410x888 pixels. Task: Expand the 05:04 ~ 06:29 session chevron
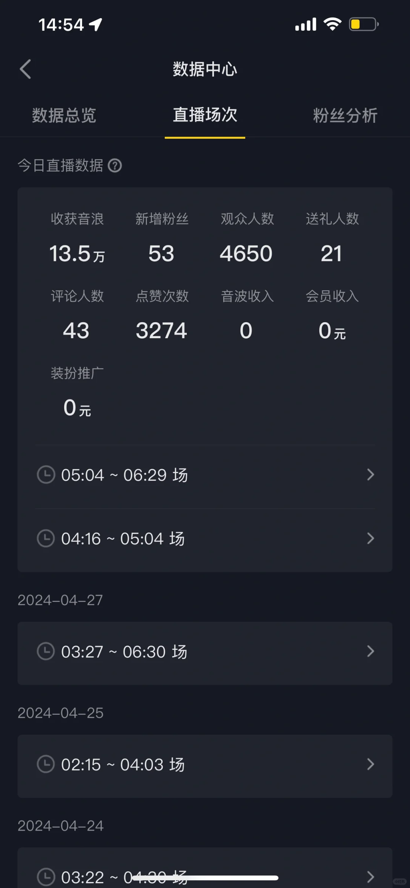pyautogui.click(x=371, y=475)
